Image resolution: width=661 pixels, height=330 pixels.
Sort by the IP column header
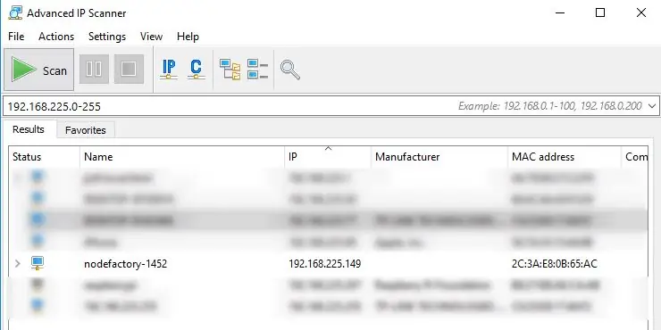coord(328,157)
